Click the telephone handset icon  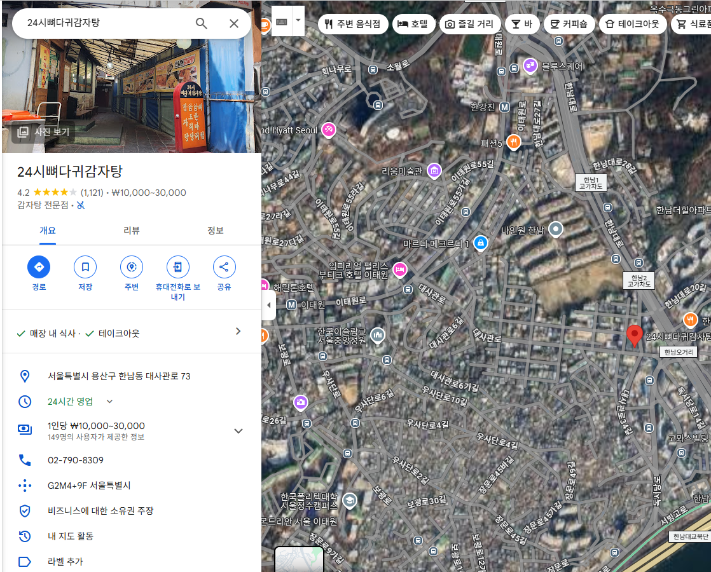coord(25,460)
